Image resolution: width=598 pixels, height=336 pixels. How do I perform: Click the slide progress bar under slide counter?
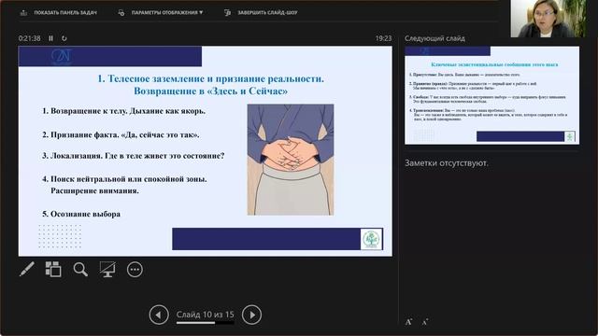pyautogui.click(x=206, y=323)
